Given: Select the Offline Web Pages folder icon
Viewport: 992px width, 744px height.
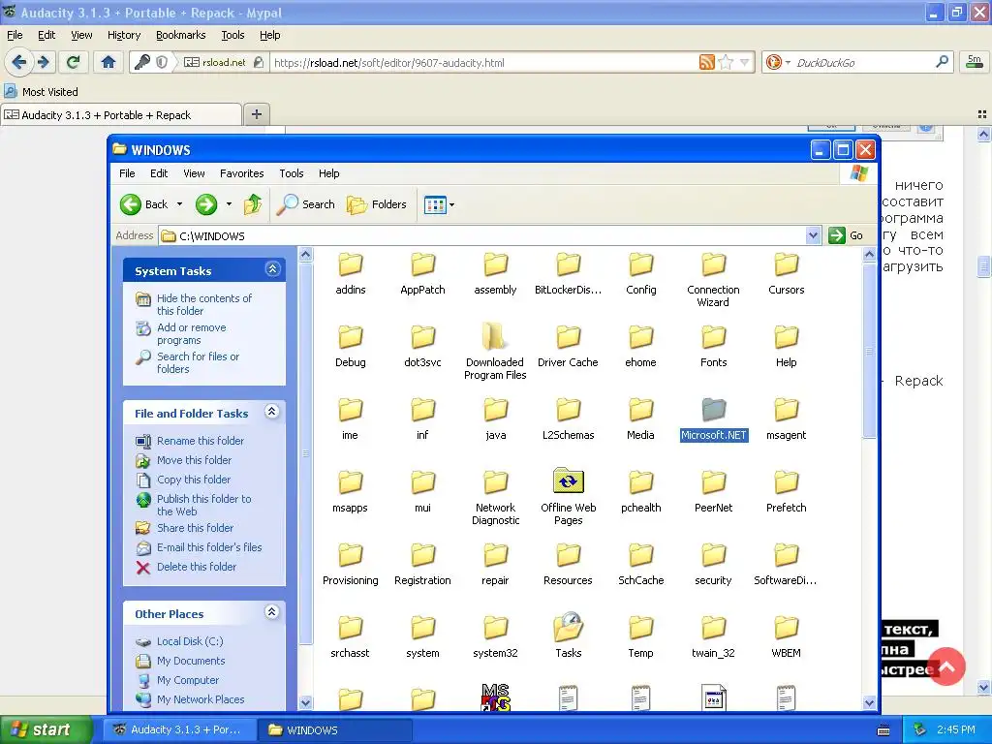Looking at the screenshot, I should [x=568, y=481].
